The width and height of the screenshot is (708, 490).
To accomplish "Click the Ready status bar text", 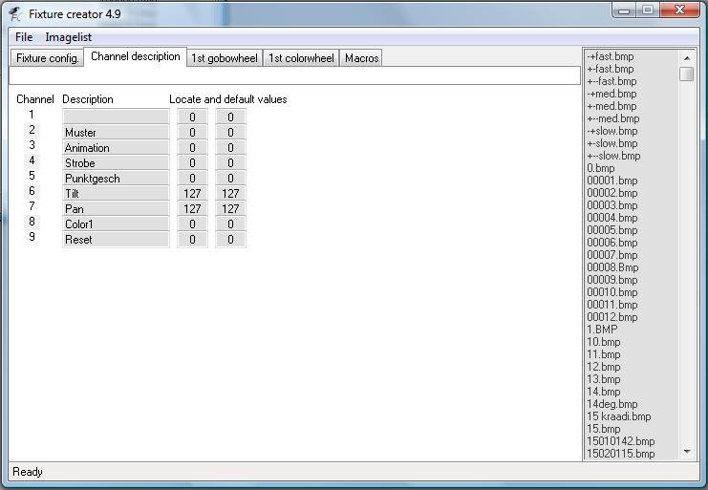I will click(x=28, y=472).
